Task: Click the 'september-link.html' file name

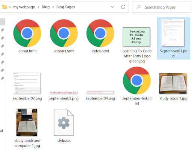Action: coord(137,101)
